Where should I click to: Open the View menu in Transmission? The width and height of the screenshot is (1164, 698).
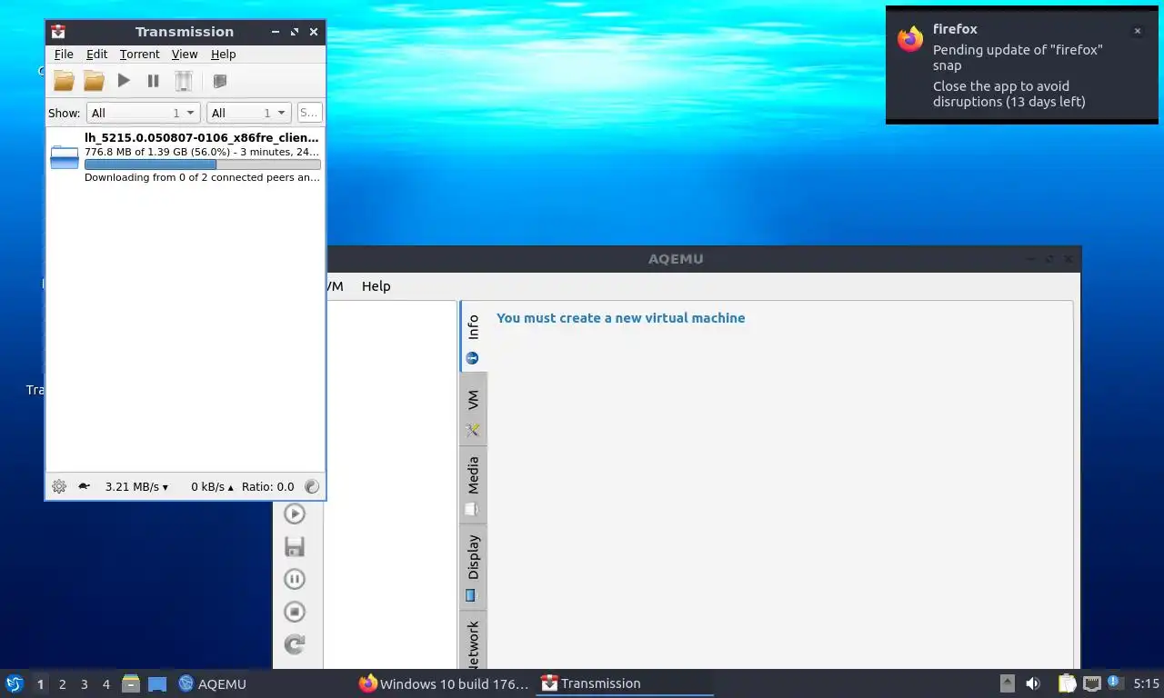(x=185, y=55)
